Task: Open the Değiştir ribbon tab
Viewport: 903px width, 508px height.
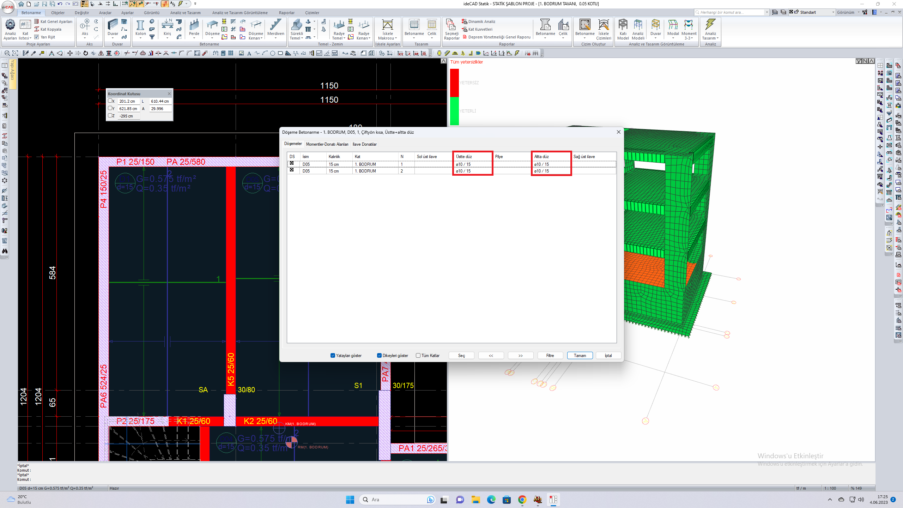Action: coord(82,13)
